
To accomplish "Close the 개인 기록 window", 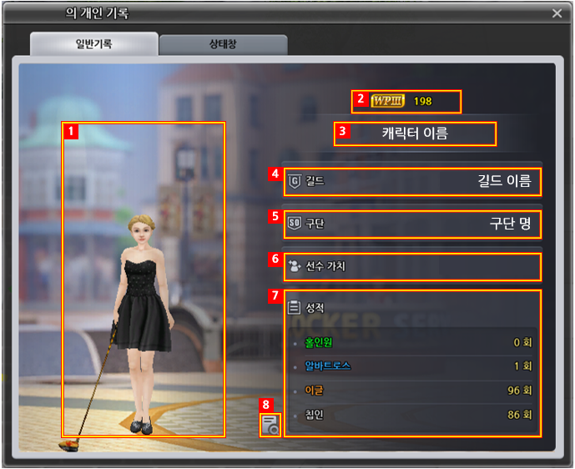I will (557, 13).
